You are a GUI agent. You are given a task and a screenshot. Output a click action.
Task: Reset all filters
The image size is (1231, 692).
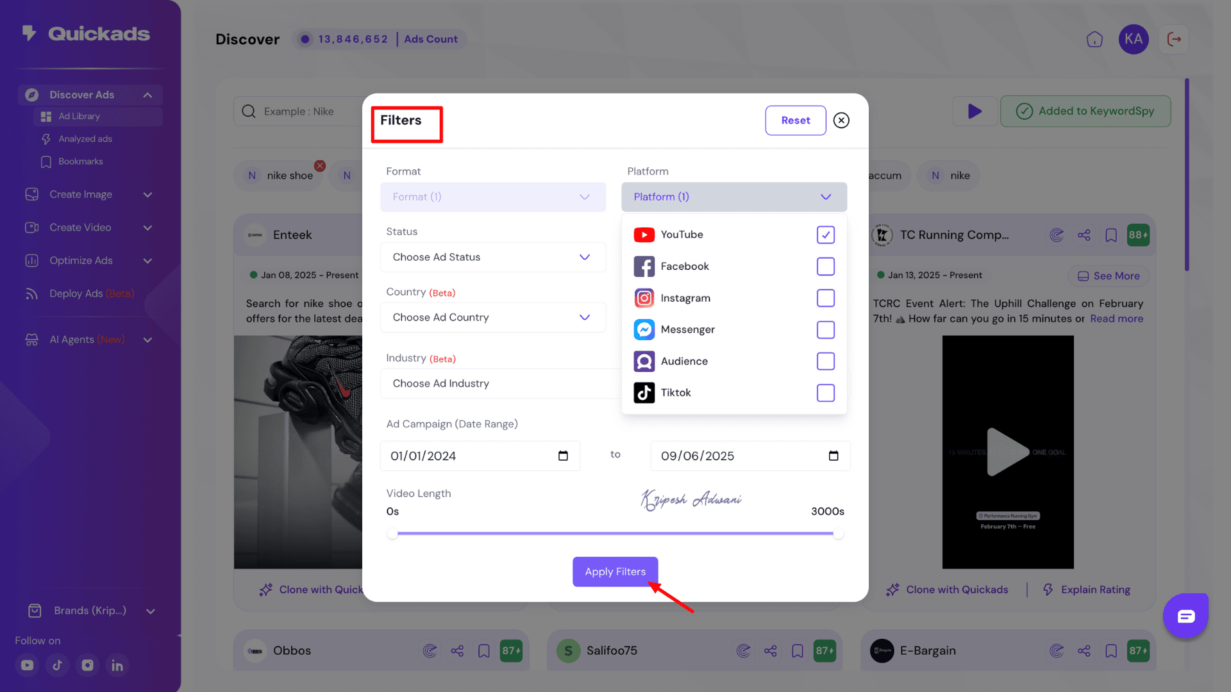[795, 120]
